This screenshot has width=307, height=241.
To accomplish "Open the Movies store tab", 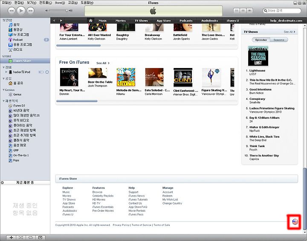I will click(x=121, y=20).
